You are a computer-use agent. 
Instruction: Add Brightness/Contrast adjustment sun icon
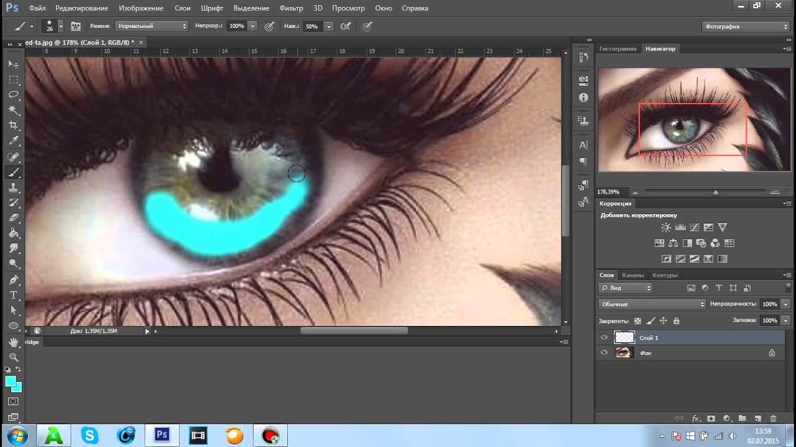click(x=666, y=227)
